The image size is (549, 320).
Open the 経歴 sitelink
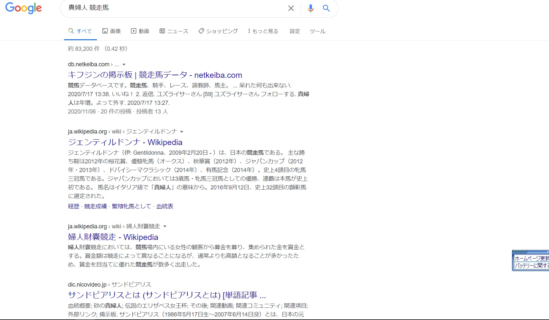pos(73,206)
